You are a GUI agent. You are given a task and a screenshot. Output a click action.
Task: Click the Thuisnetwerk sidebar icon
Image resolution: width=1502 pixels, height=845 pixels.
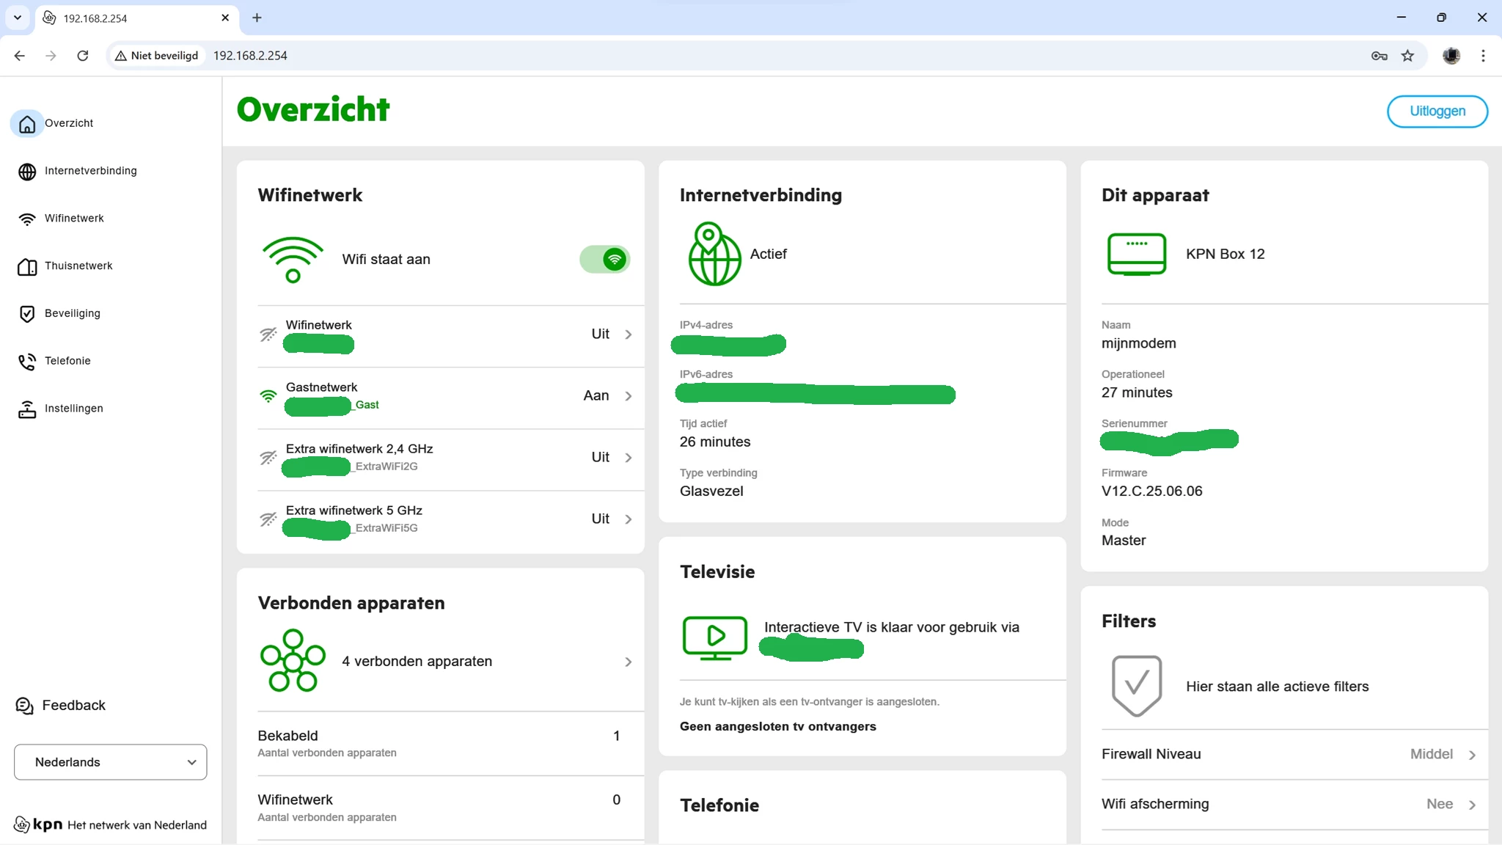pyautogui.click(x=27, y=267)
